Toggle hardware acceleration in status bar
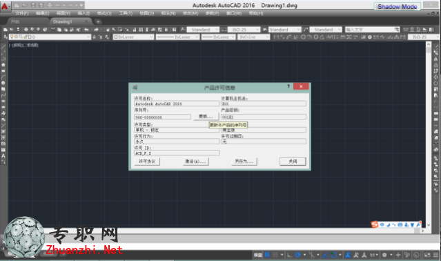Viewport: 441px width, 261px height. (416, 255)
